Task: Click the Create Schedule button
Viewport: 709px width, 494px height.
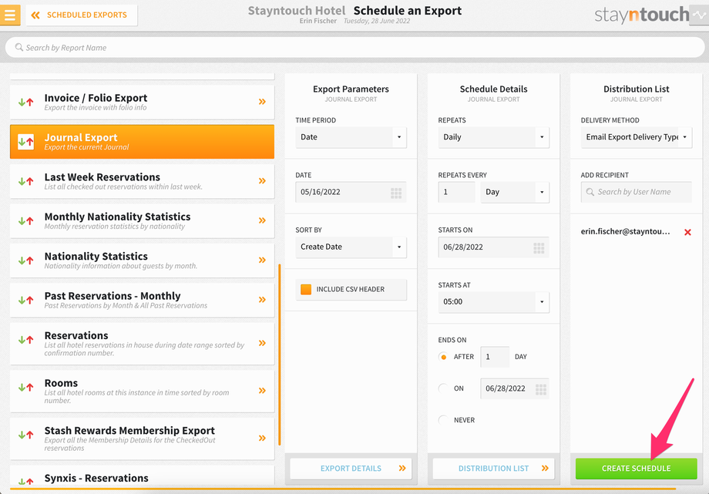Action: [x=637, y=469]
